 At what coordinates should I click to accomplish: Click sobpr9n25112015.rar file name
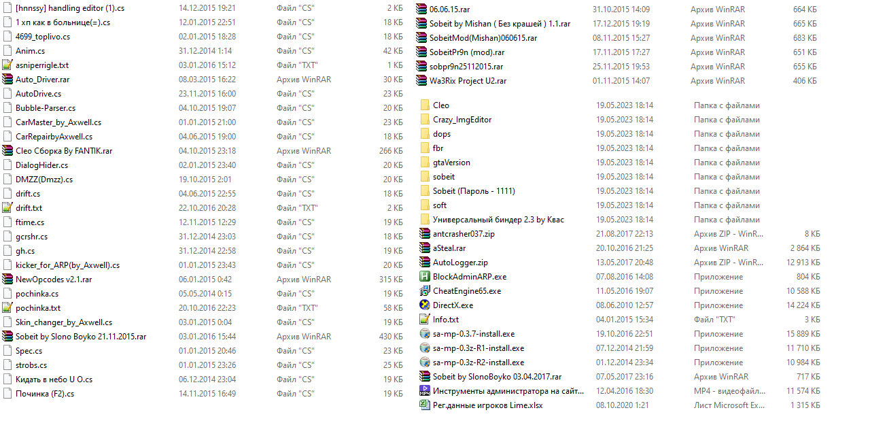tap(466, 67)
